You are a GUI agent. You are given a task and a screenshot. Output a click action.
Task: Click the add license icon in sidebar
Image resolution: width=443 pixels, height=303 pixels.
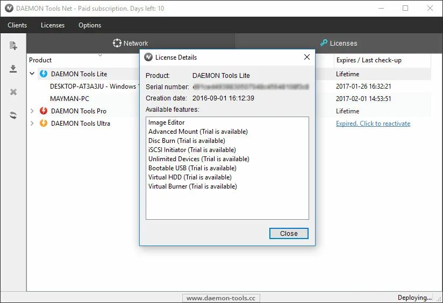pyautogui.click(x=13, y=46)
